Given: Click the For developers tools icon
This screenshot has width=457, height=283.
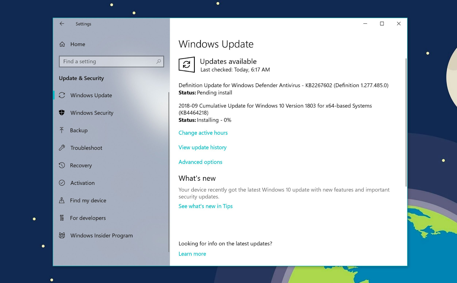Looking at the screenshot, I should tap(62, 218).
